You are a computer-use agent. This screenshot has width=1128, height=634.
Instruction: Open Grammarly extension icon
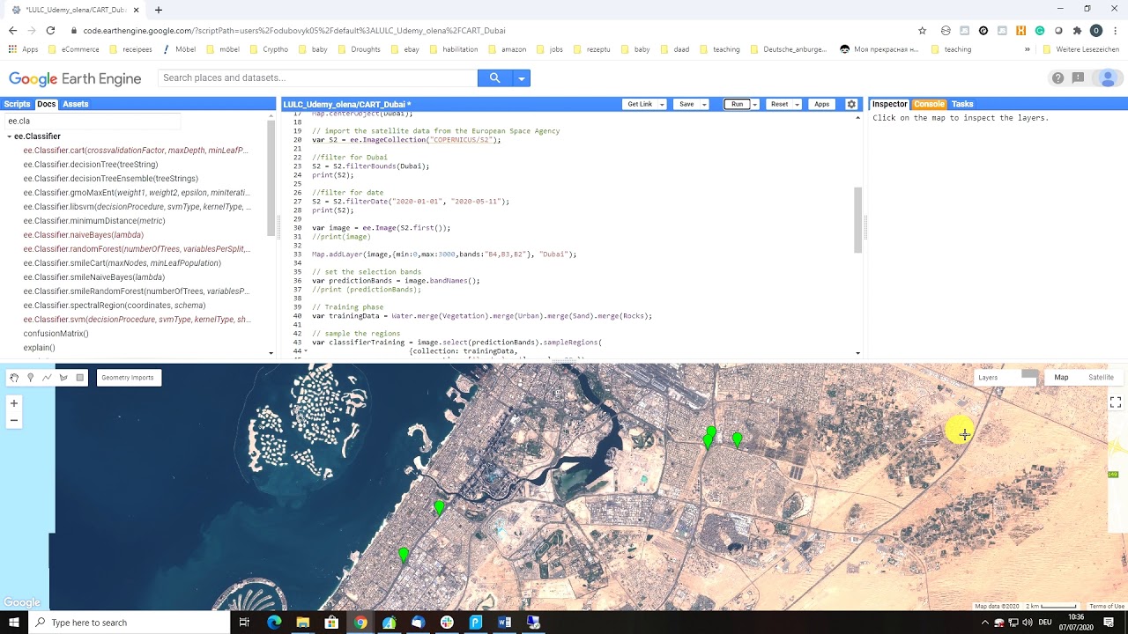point(1040,30)
